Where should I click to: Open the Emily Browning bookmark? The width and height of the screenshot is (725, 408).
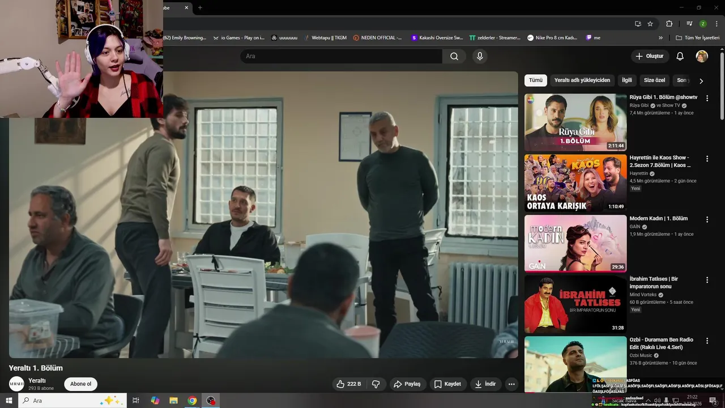(185, 38)
